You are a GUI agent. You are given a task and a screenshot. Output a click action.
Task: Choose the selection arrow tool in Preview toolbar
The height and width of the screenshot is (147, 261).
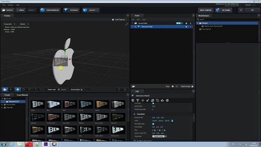coord(11,90)
